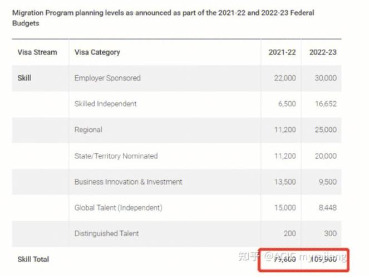Click the Visa Stream column header

37,52
